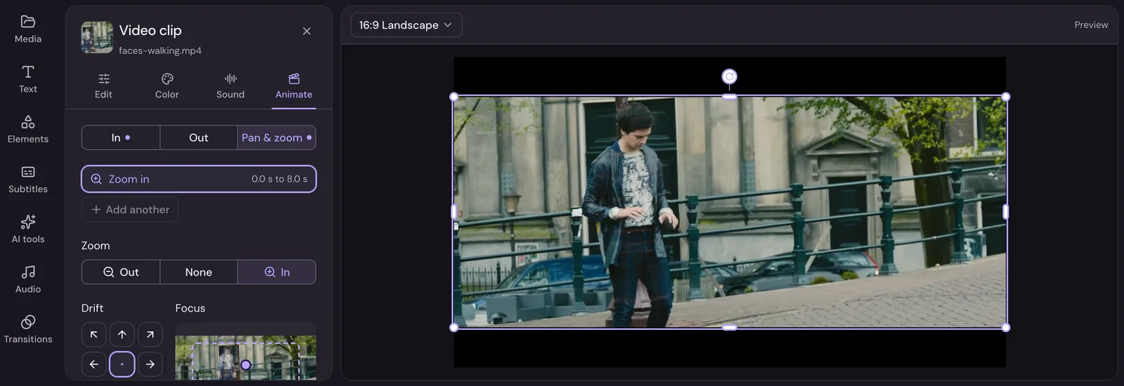Switch to the Sound tab
This screenshot has height=386, width=1124.
pos(230,86)
